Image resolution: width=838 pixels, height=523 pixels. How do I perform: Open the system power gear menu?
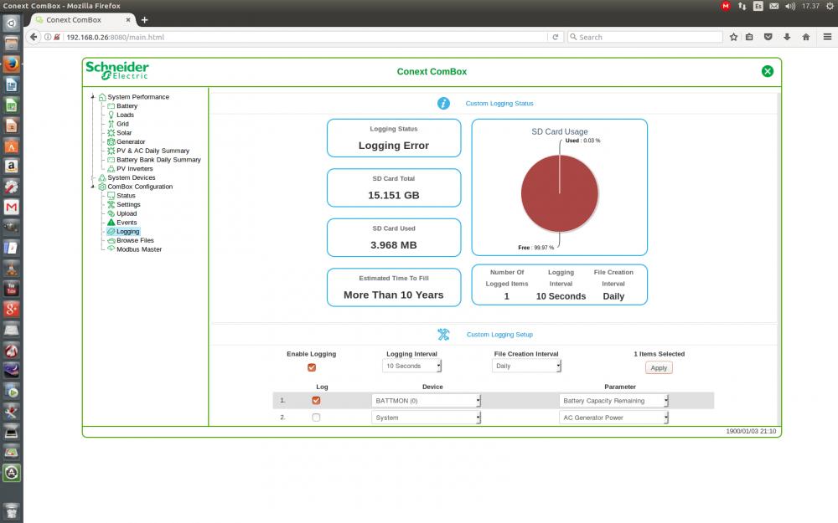pos(830,6)
